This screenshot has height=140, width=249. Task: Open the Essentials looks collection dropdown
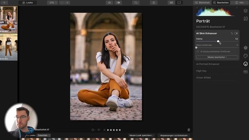pyautogui.click(x=44, y=135)
